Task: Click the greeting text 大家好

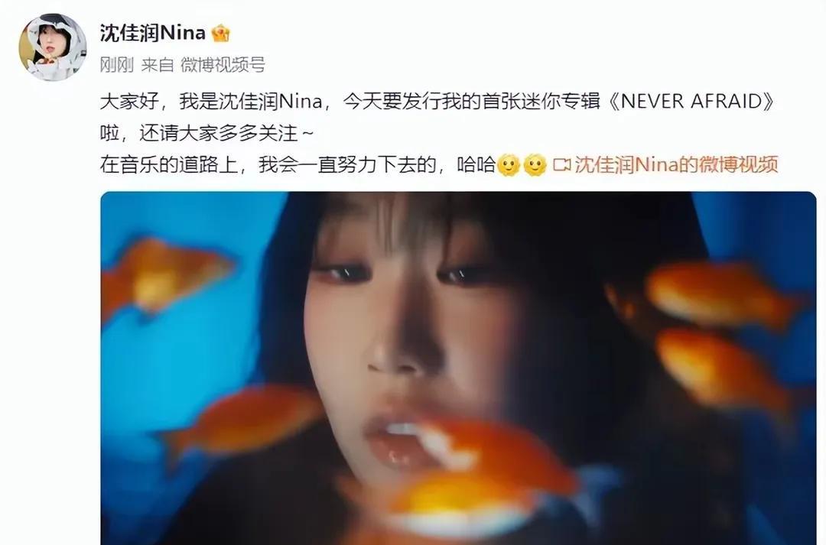Action: [129, 101]
